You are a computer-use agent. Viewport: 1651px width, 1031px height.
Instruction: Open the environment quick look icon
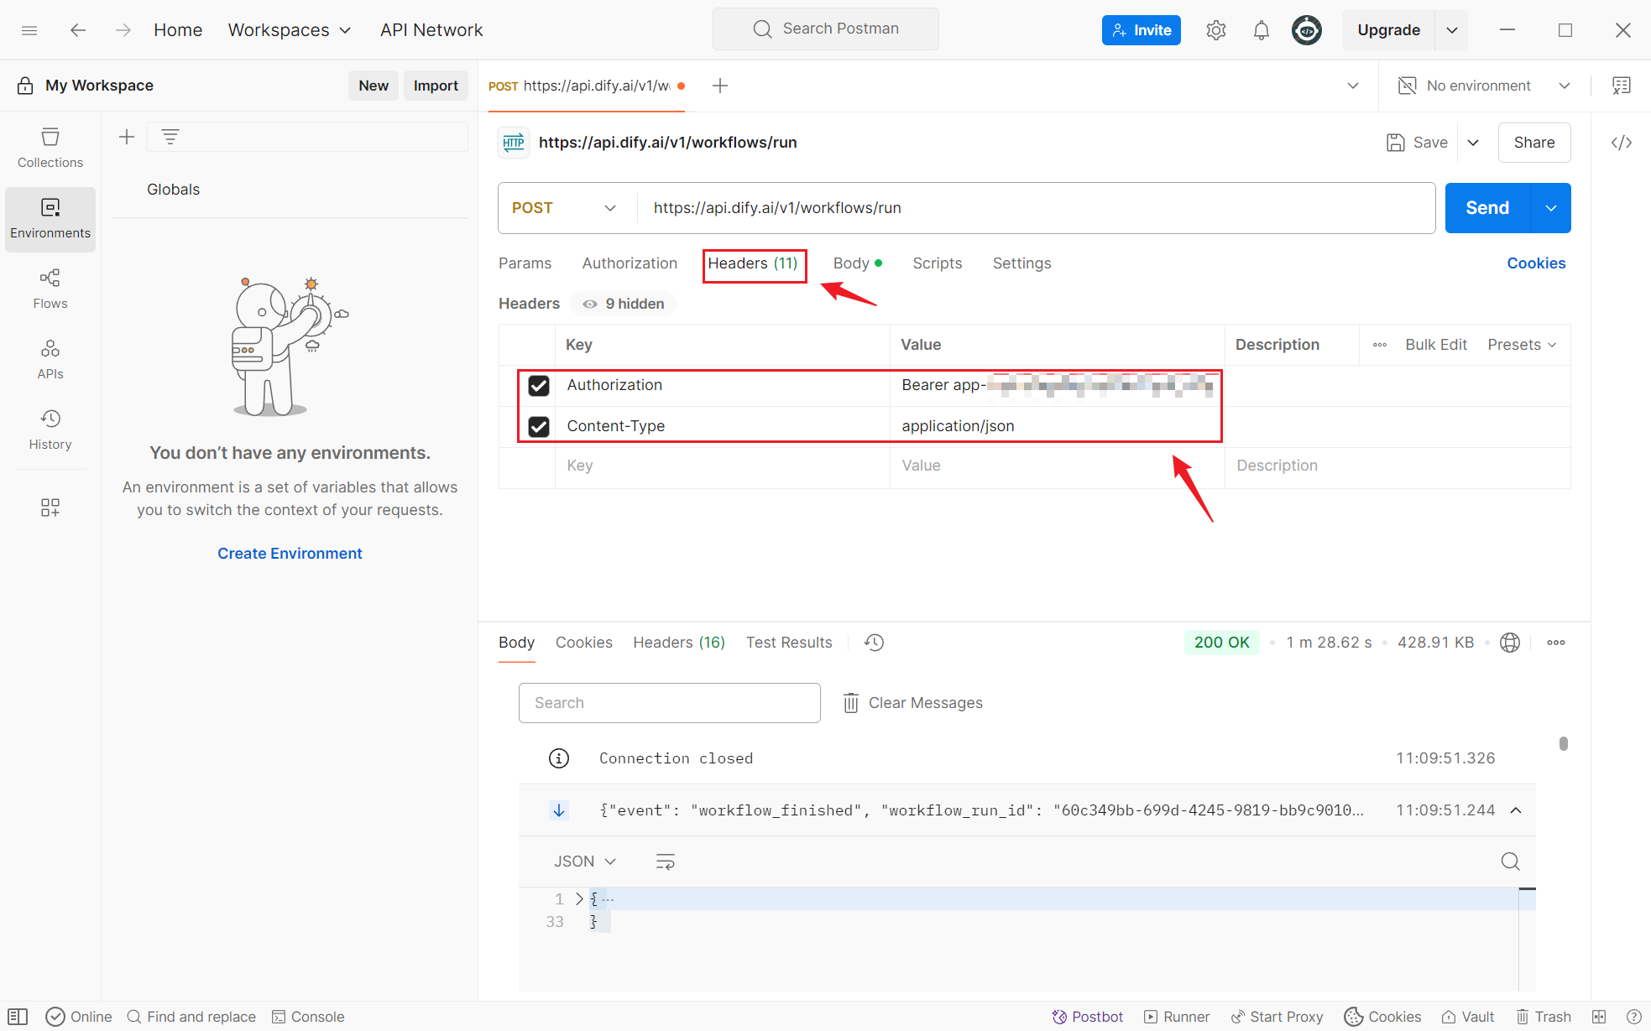coord(1622,86)
